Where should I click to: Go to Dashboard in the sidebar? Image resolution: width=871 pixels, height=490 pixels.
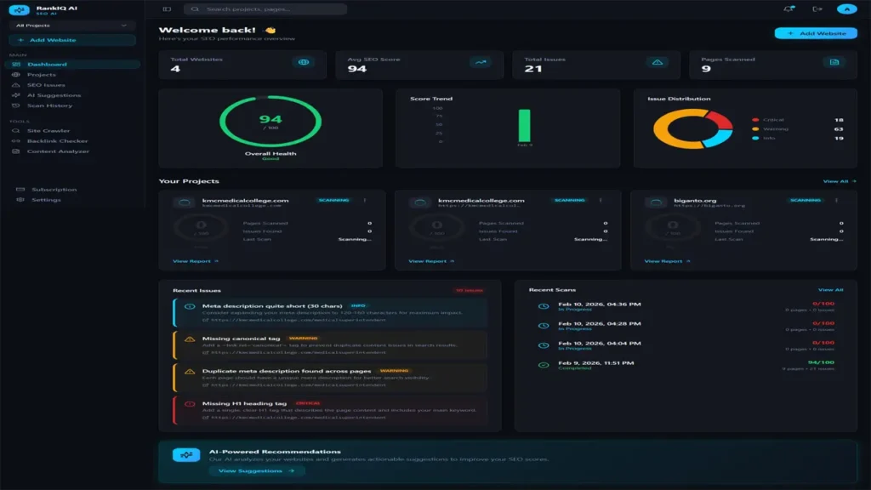tap(72, 65)
